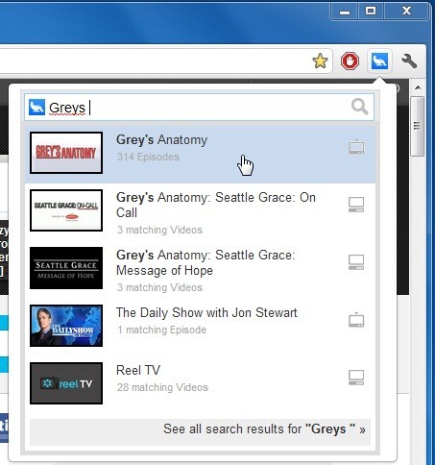Focus the Greys search field

199,108
